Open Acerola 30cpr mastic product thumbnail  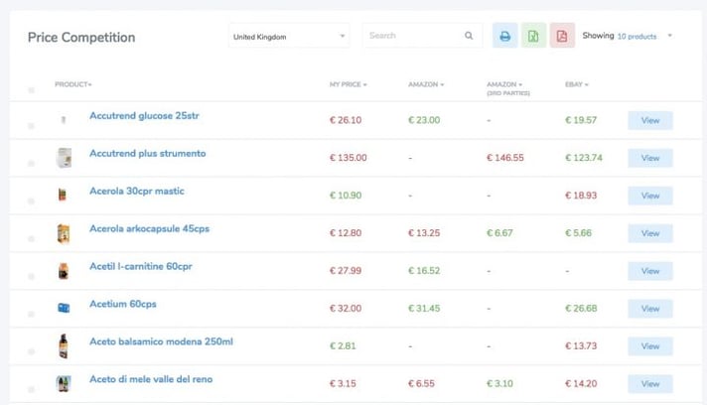(x=63, y=195)
